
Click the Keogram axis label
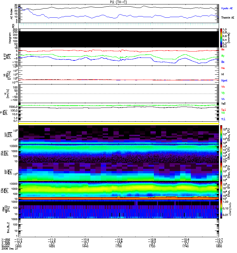(x=10, y=38)
